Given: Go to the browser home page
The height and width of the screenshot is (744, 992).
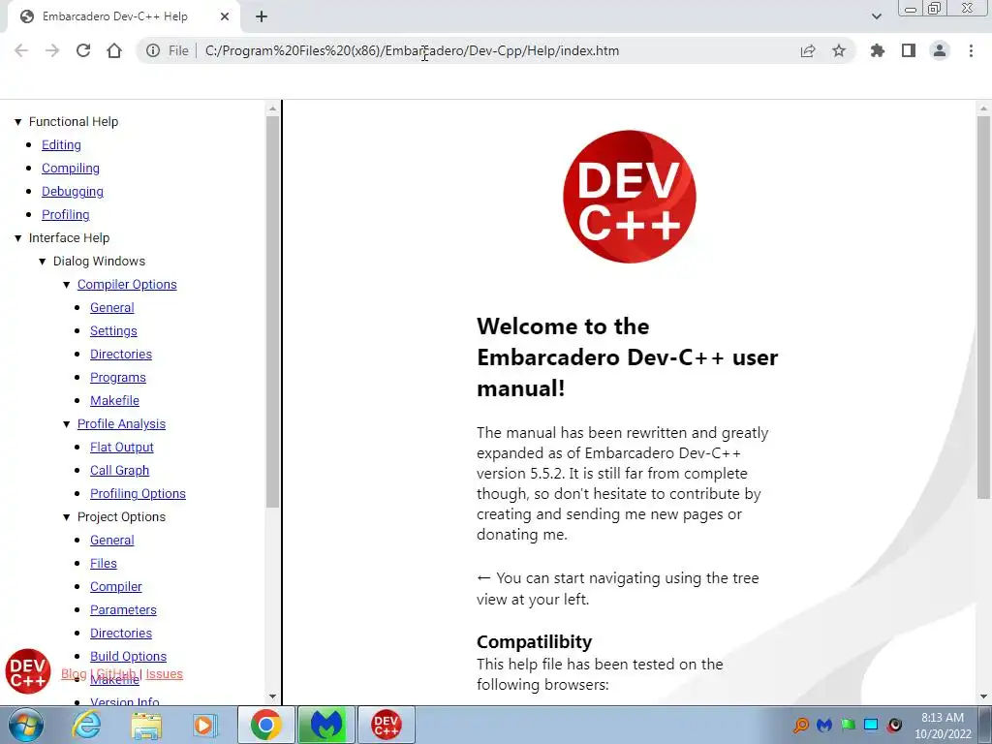Looking at the screenshot, I should click(114, 50).
